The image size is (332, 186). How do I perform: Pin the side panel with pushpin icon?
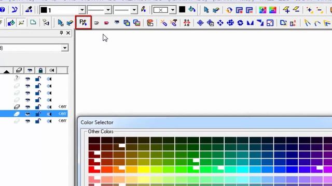tap(61, 33)
